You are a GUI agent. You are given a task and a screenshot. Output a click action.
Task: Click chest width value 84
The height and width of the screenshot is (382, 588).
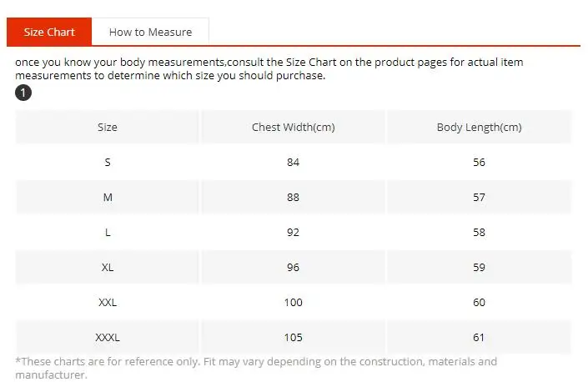pyautogui.click(x=293, y=163)
